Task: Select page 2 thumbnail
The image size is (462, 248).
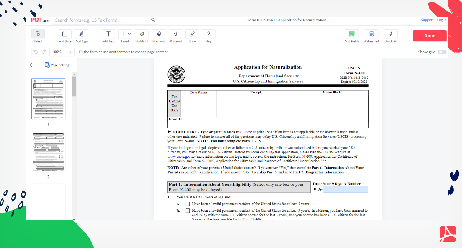Action: coord(48,152)
